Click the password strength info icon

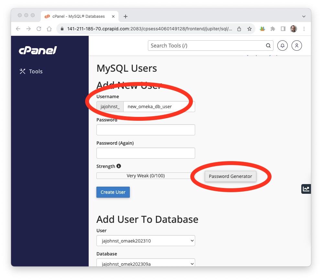point(119,166)
